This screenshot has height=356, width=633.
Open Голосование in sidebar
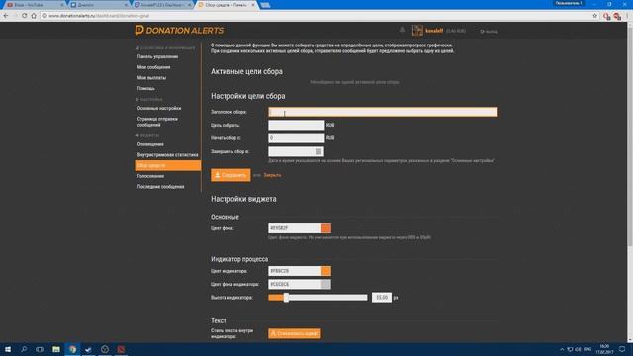(150, 176)
